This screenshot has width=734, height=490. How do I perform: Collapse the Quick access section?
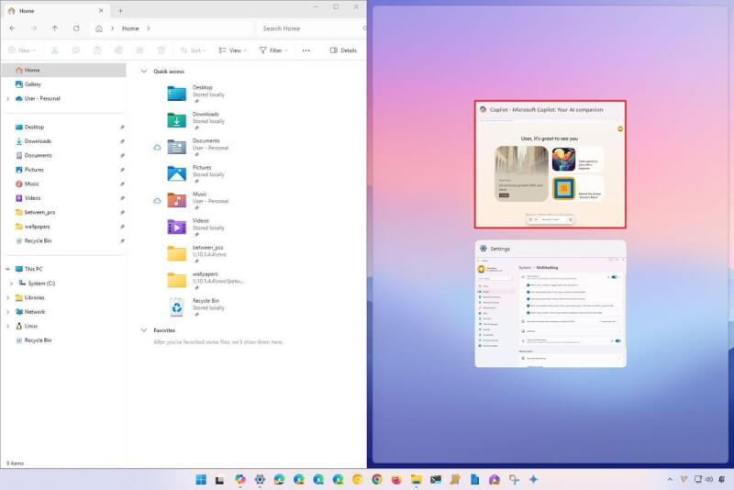click(144, 72)
